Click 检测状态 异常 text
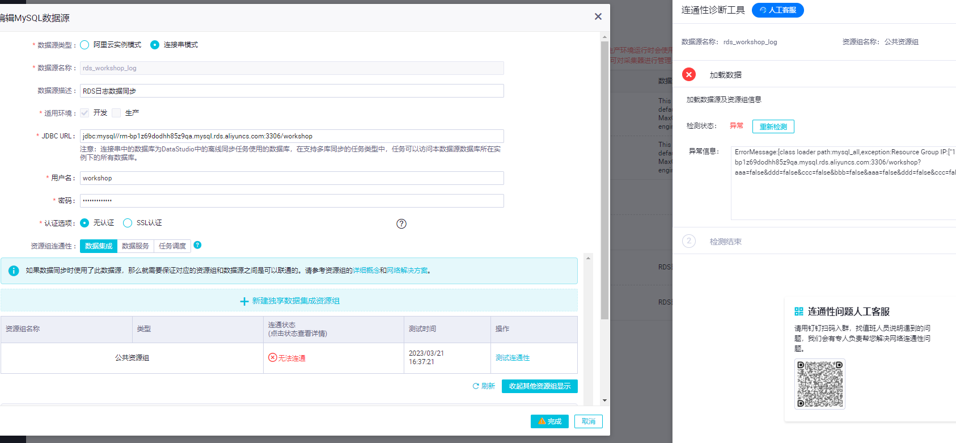Image resolution: width=956 pixels, height=443 pixels. (736, 126)
